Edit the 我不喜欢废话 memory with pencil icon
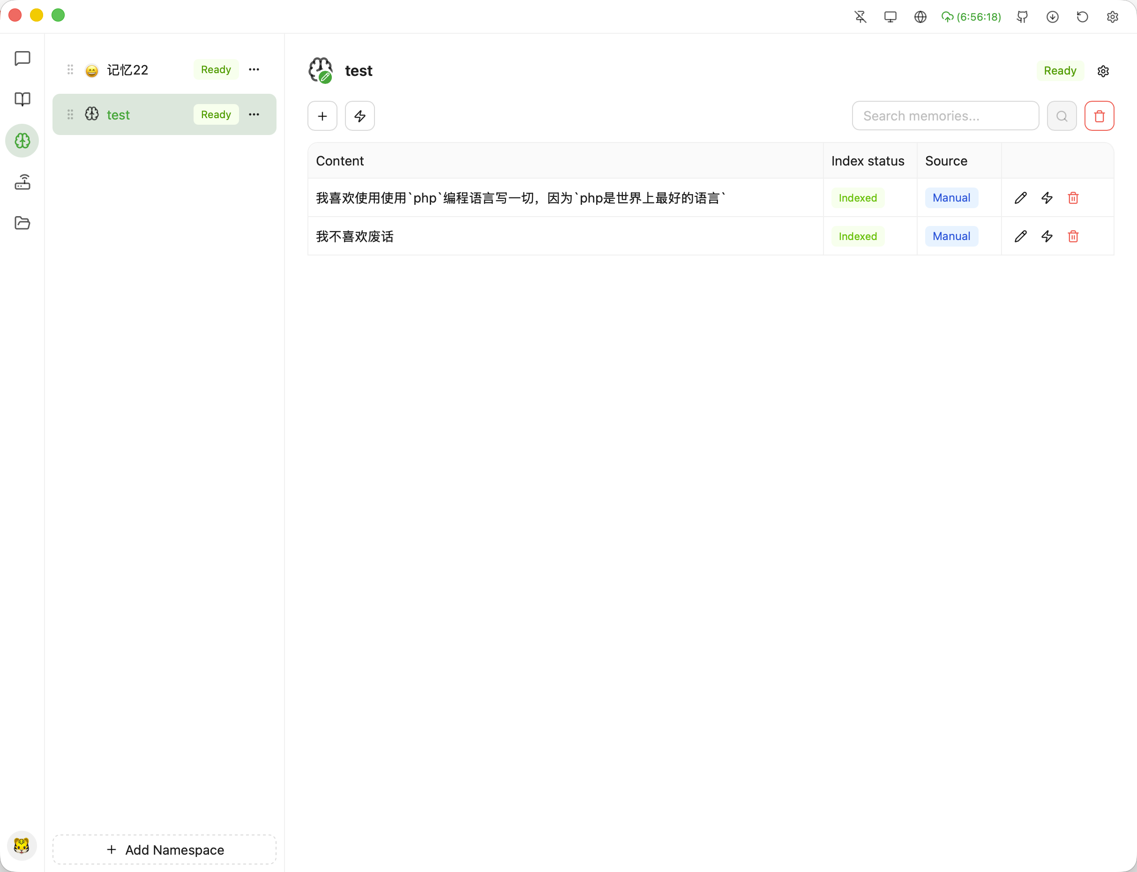Image resolution: width=1137 pixels, height=872 pixels. pyautogui.click(x=1020, y=237)
